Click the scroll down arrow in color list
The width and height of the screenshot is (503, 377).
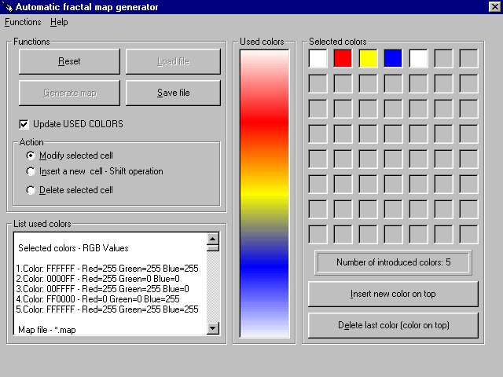click(213, 328)
